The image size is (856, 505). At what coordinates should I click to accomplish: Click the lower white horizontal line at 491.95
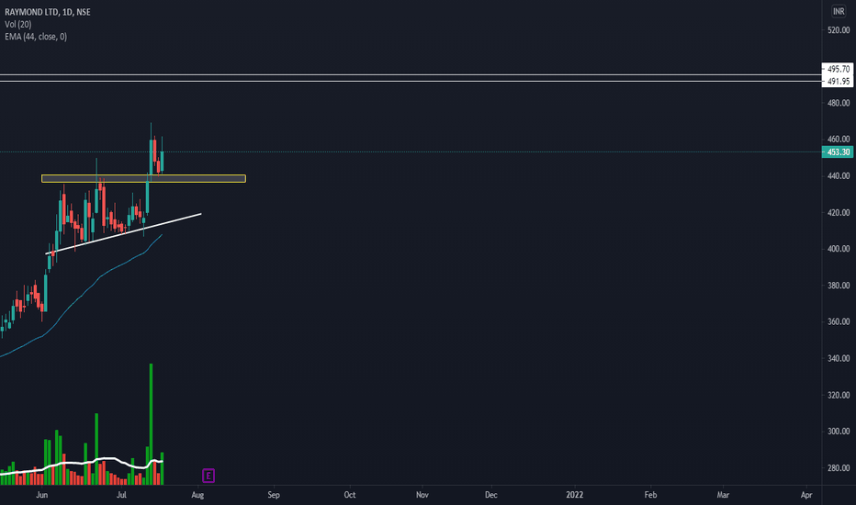tap(411, 82)
